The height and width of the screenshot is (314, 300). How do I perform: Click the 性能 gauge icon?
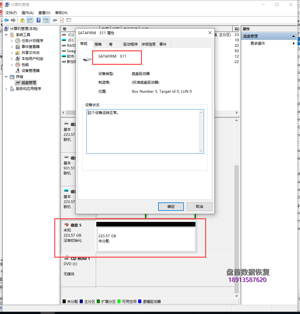click(18, 65)
